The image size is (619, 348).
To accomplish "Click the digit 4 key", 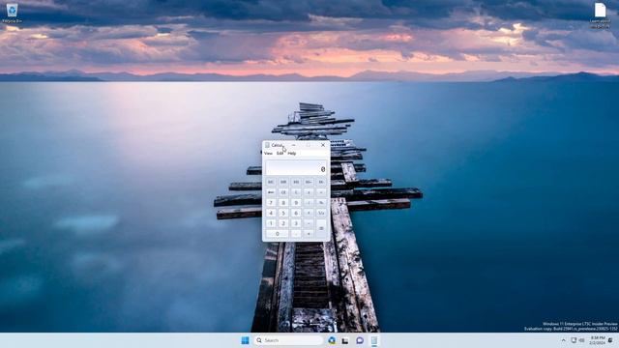I will tap(271, 213).
